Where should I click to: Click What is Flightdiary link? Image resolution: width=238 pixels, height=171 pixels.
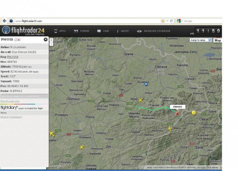coord(11,117)
